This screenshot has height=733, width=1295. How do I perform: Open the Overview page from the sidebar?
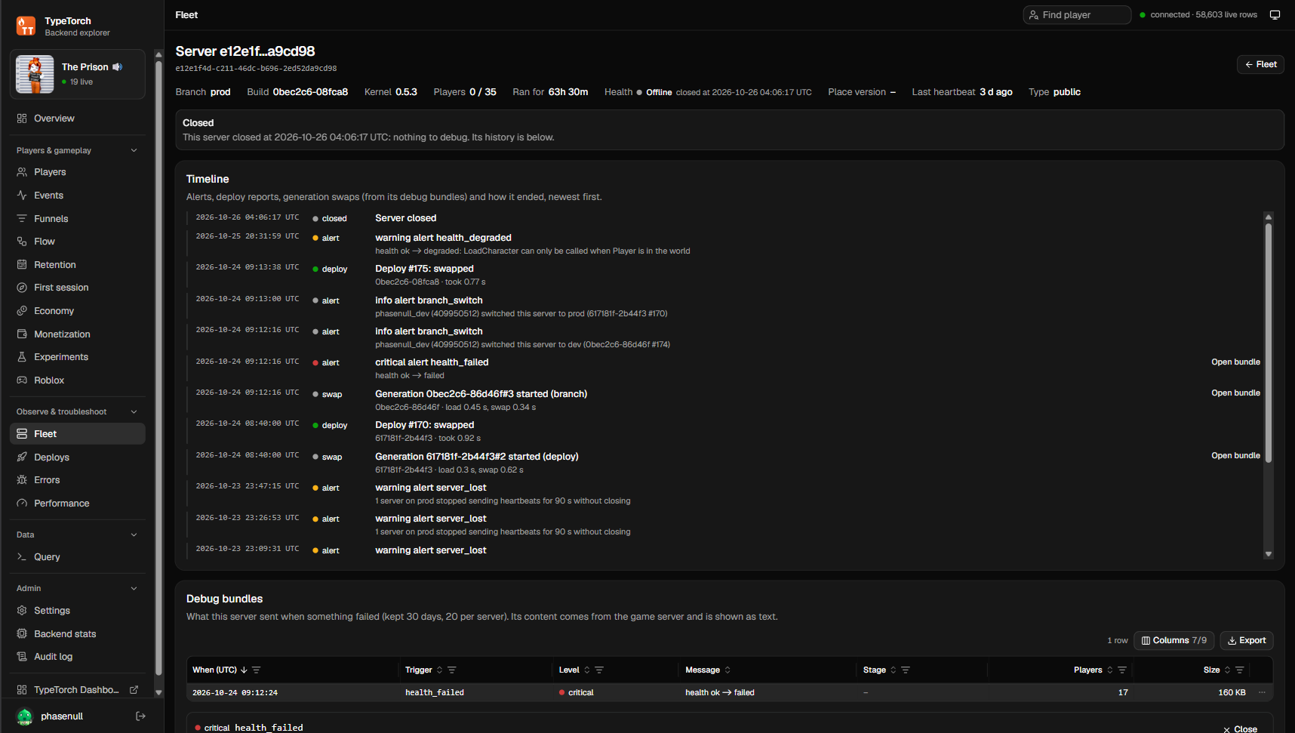78,119
